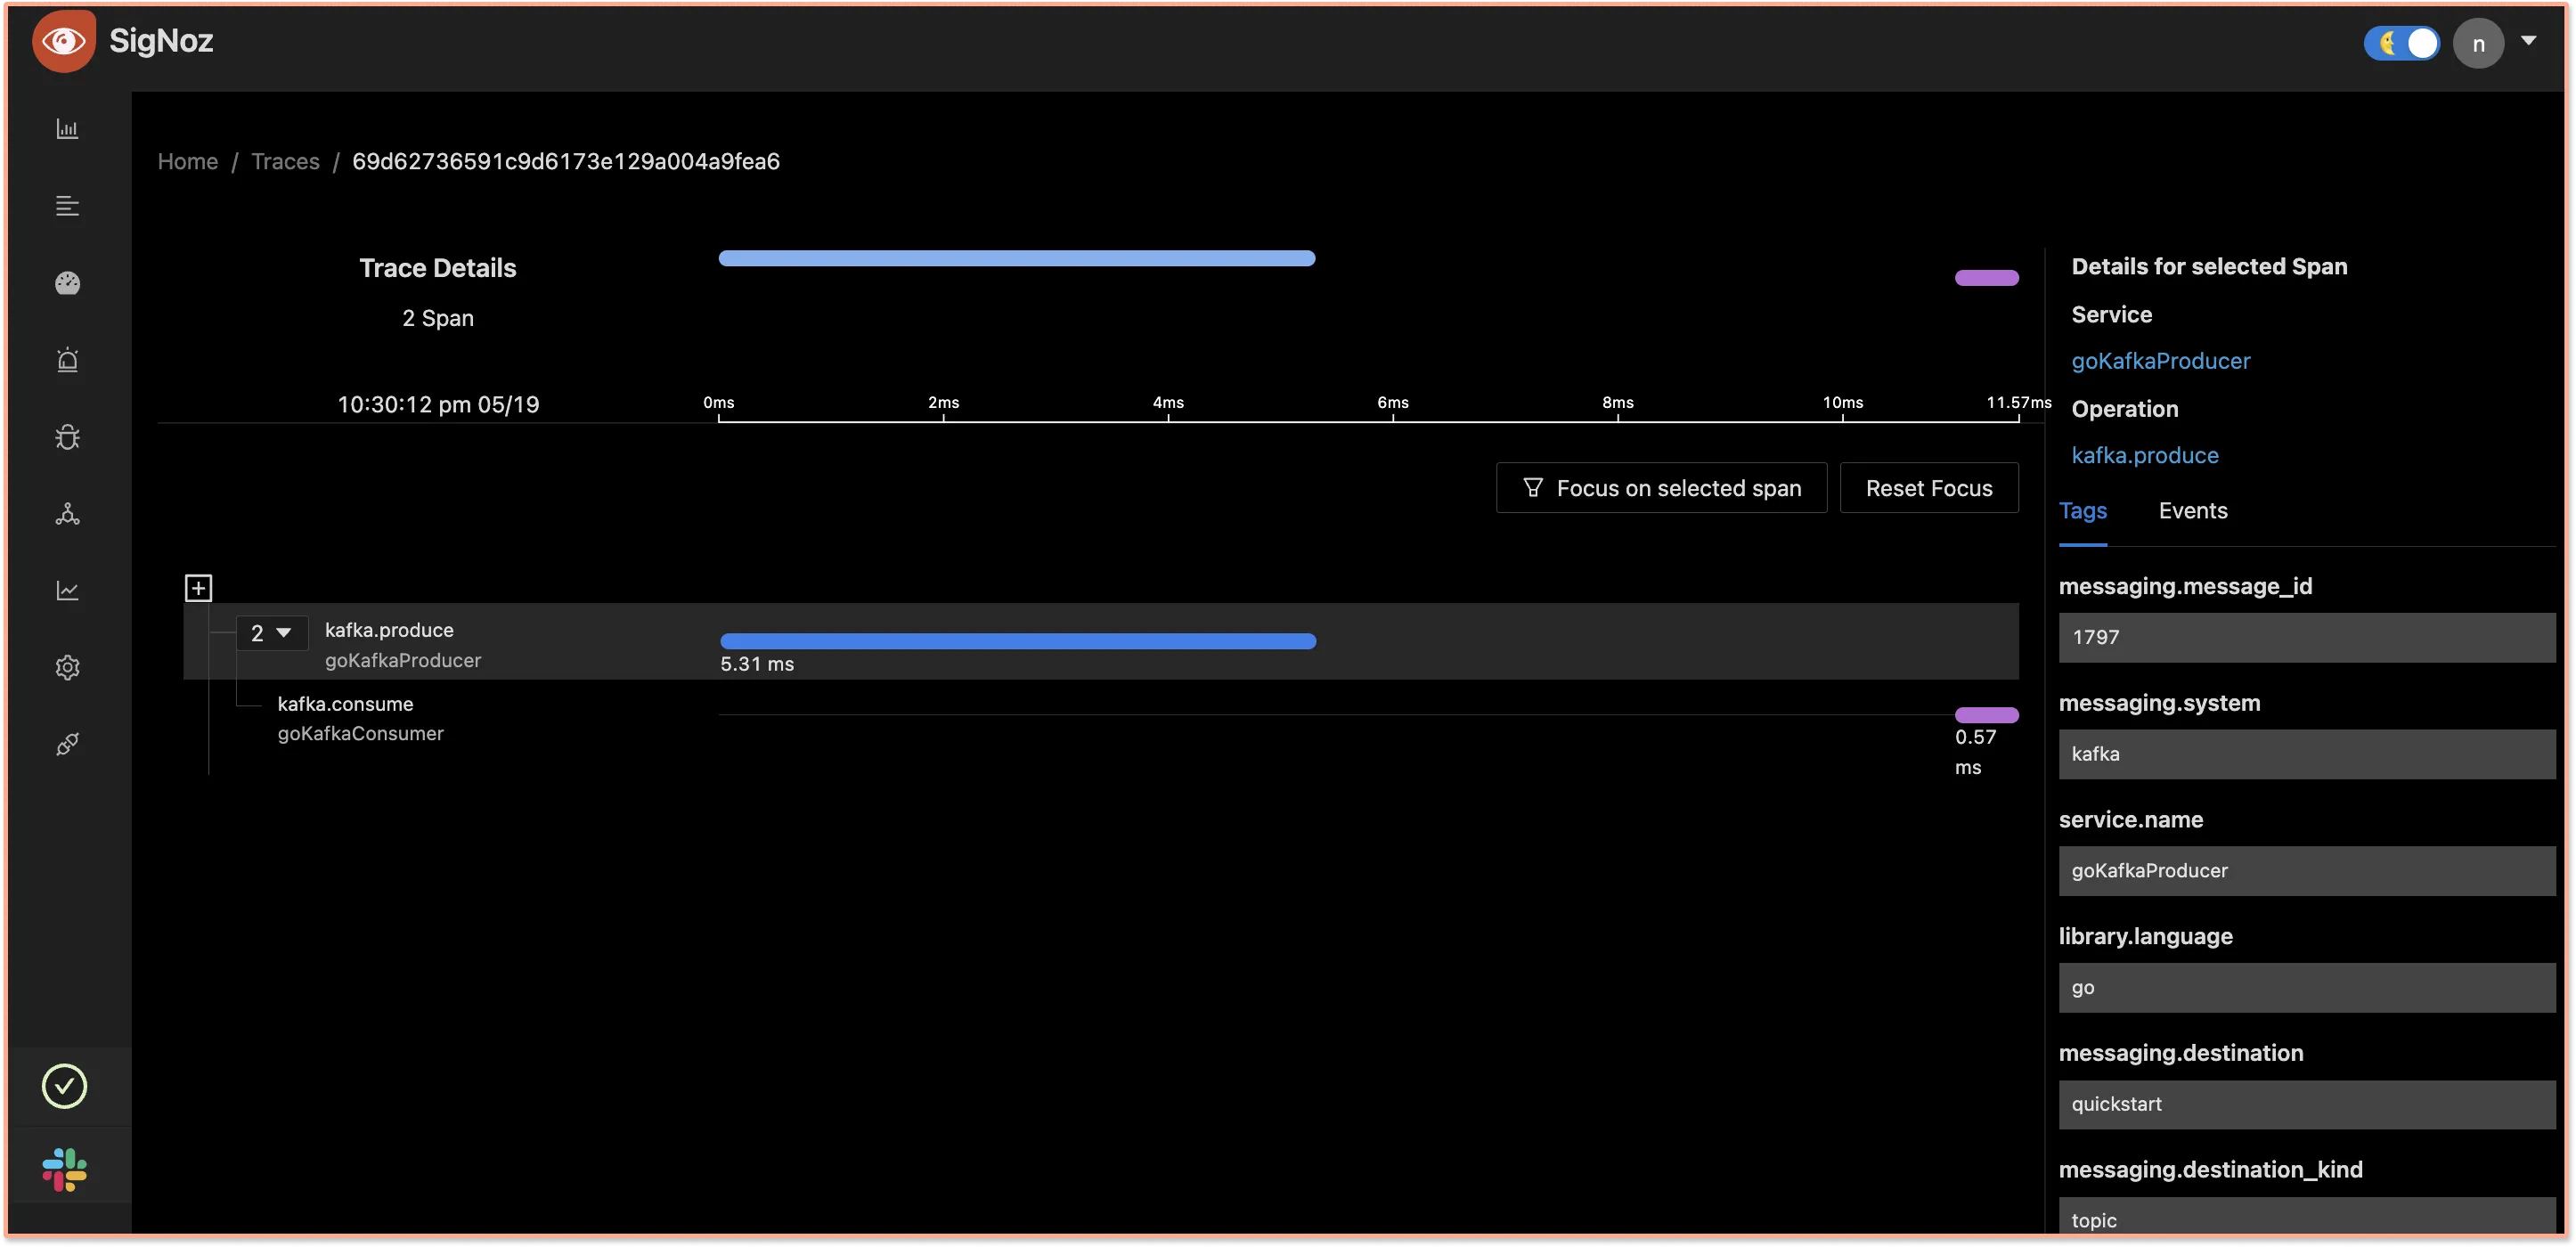Click the blue kafka.produce span bar
Screen dimensions: 2576x1247
[x=1018, y=641]
